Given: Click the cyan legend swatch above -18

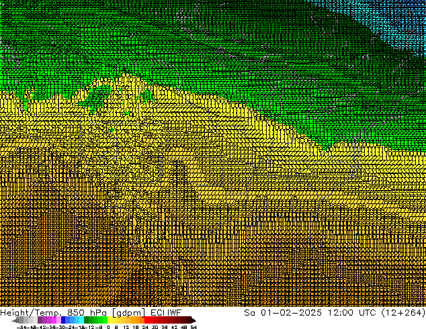Looking at the screenshot, I should [81, 320].
